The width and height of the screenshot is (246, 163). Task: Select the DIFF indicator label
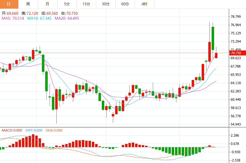(x=34, y=130)
